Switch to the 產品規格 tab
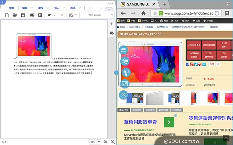The width and height of the screenshot is (233, 145). point(137,110)
